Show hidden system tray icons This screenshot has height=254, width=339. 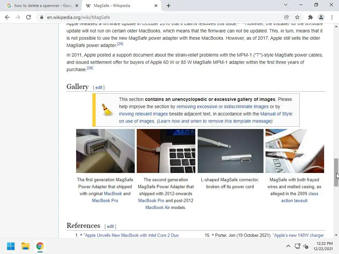[x=288, y=246]
